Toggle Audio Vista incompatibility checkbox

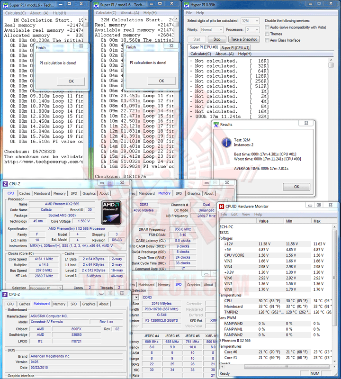coord(267,27)
